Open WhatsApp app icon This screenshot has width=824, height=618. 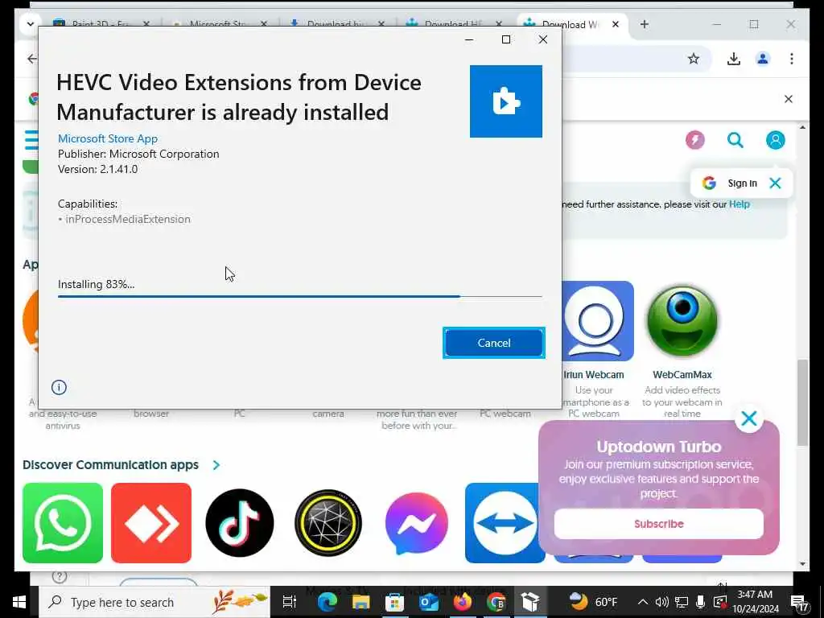click(63, 523)
